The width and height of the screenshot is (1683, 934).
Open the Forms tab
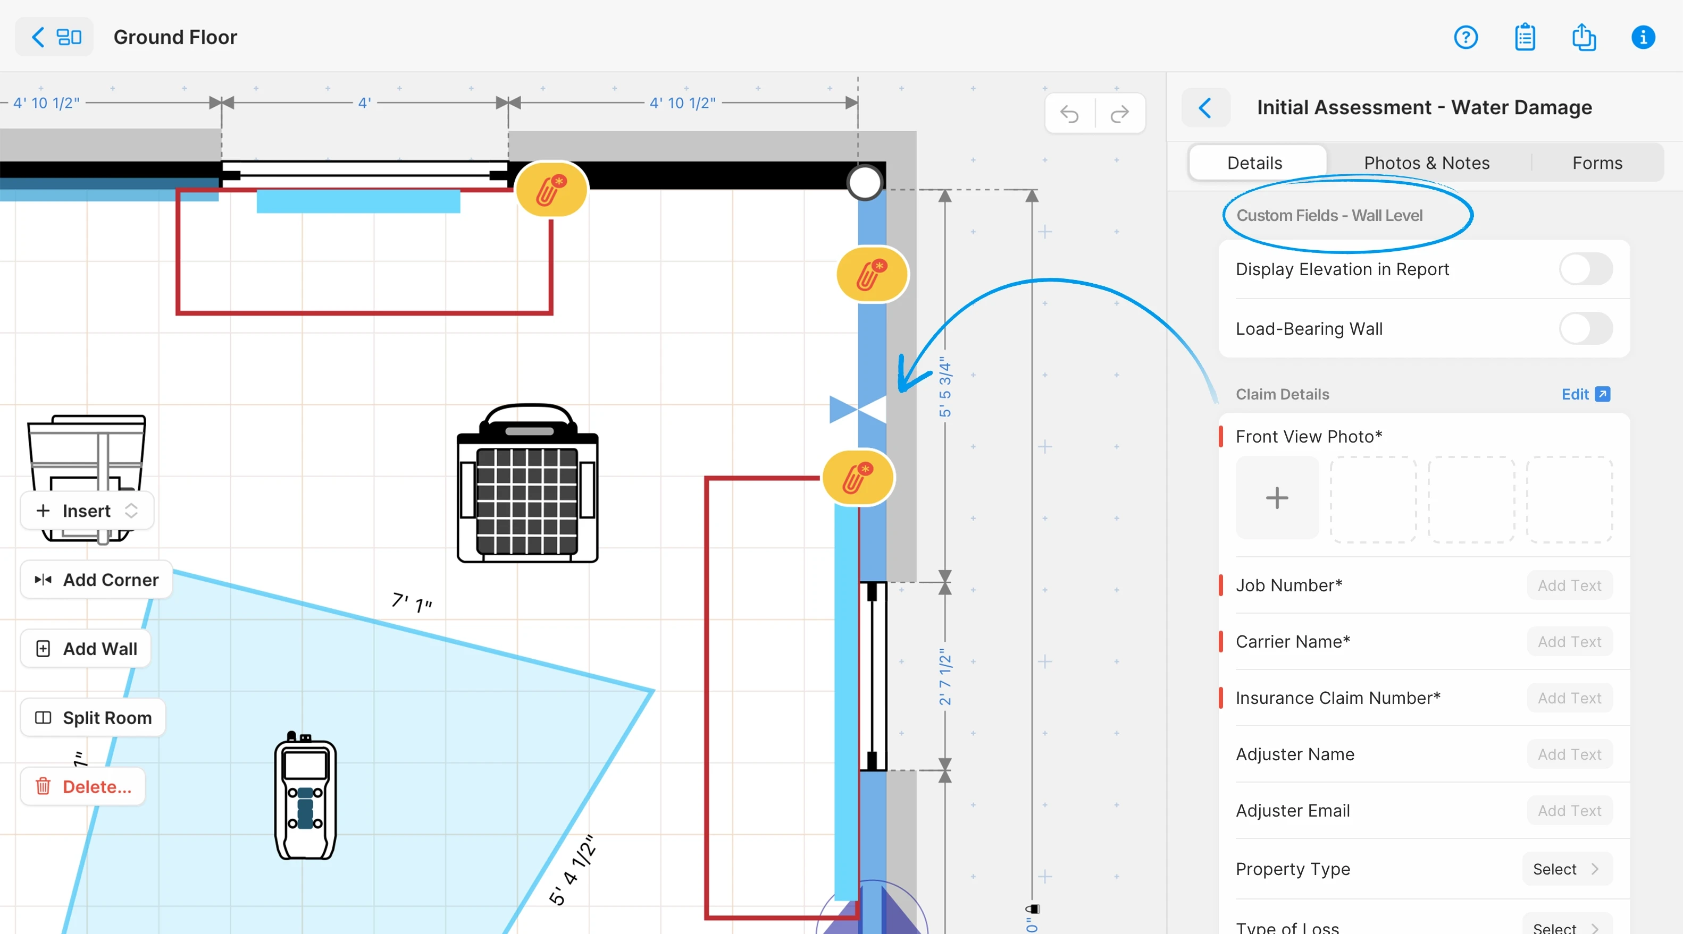1597,163
